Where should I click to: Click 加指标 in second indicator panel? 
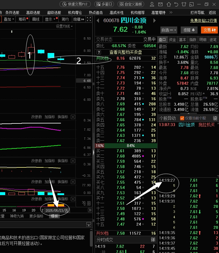pos(50,161)
